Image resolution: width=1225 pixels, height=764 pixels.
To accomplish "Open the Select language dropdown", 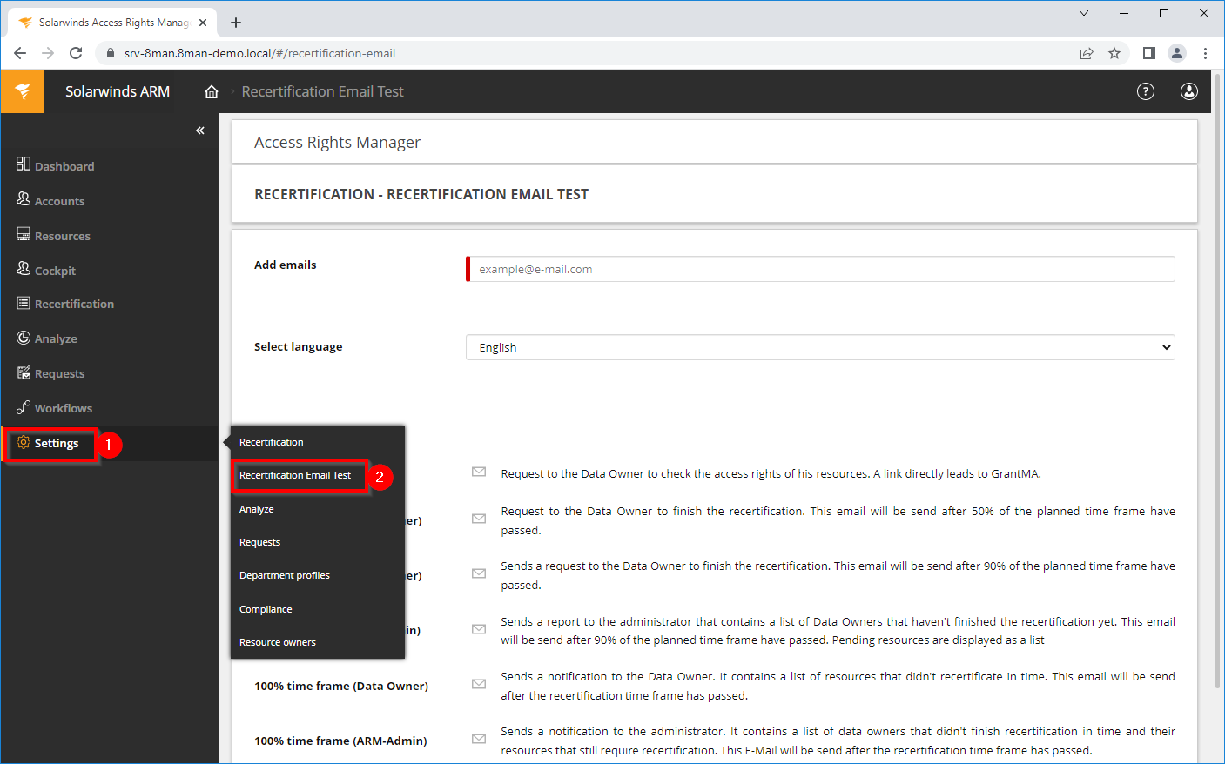I will point(820,347).
